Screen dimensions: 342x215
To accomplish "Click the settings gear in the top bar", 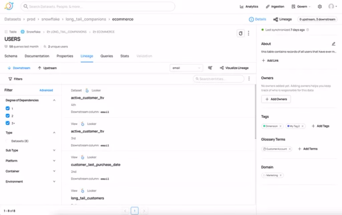I will [319, 6].
